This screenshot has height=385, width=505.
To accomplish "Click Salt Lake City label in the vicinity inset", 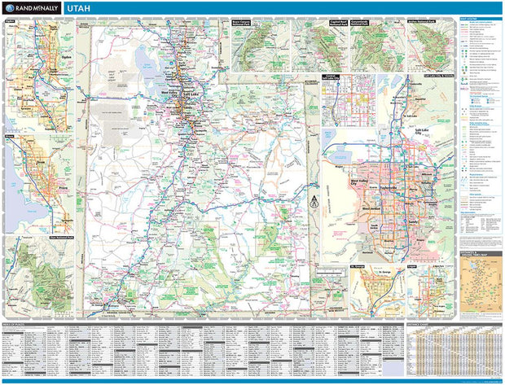I will click(x=422, y=132).
